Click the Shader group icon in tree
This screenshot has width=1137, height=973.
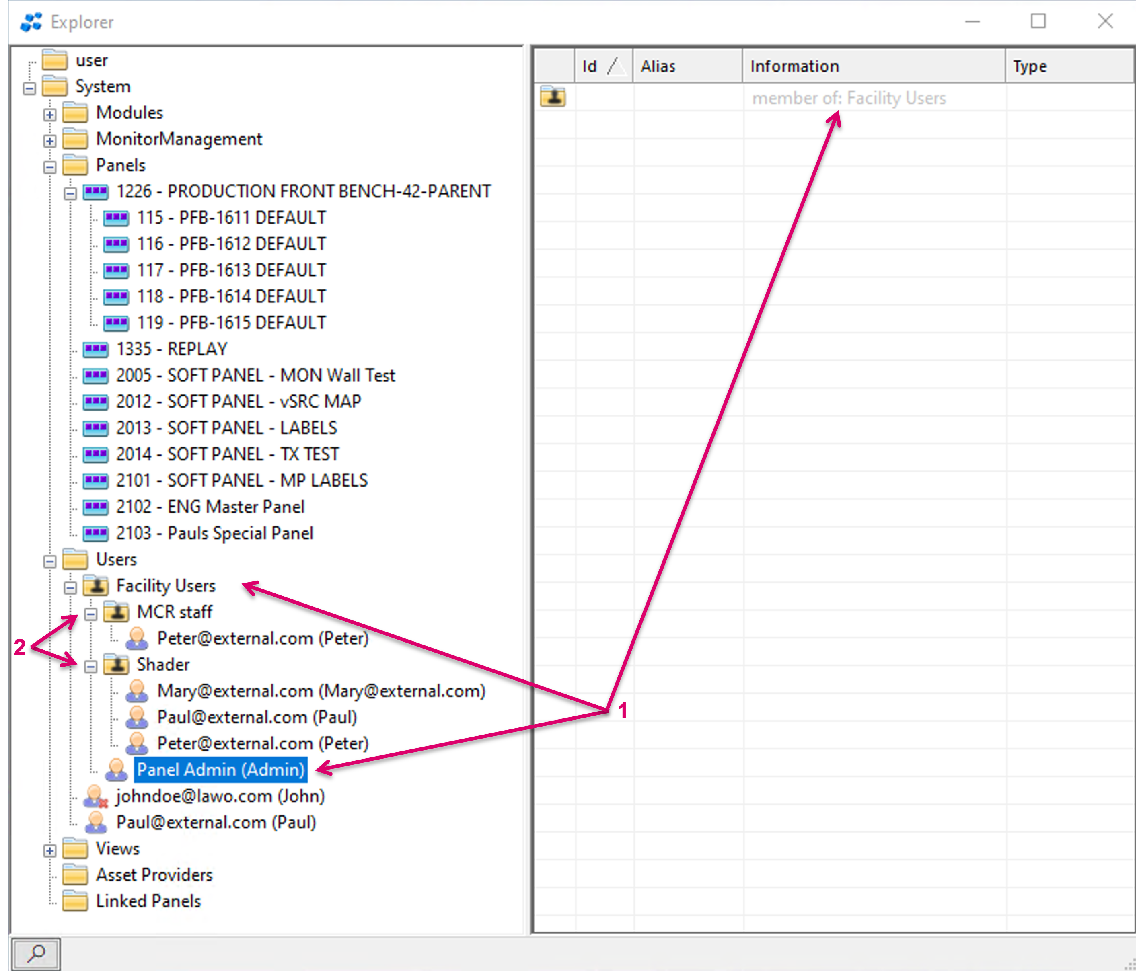[116, 665]
